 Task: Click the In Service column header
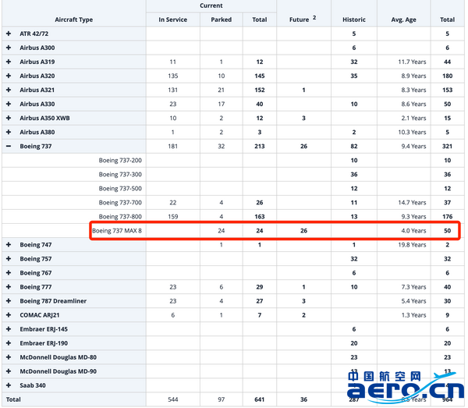pyautogui.click(x=173, y=20)
